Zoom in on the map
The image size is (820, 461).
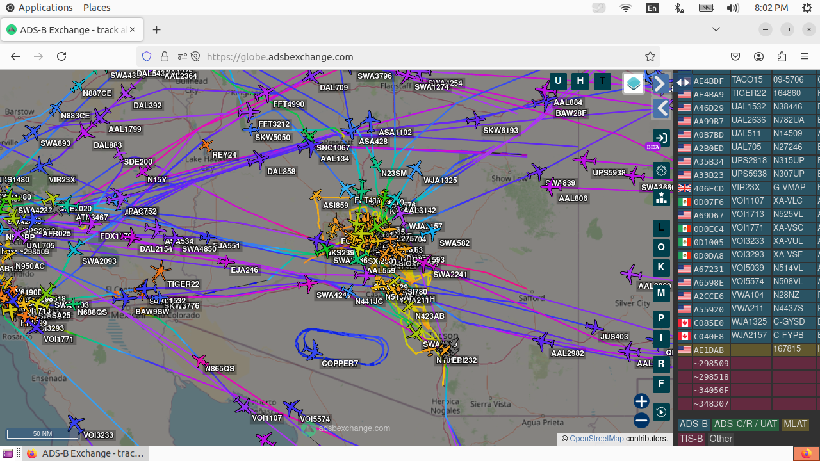tap(641, 401)
